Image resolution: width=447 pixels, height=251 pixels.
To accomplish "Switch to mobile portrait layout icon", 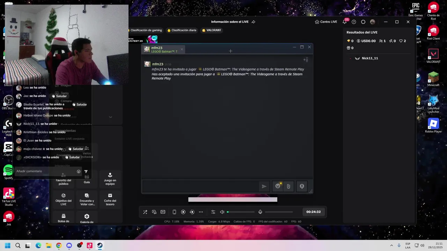I will (x=174, y=212).
